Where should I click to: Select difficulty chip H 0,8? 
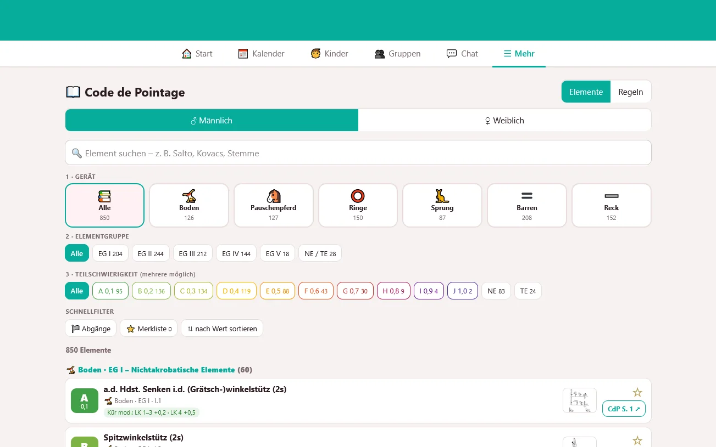[393, 291]
